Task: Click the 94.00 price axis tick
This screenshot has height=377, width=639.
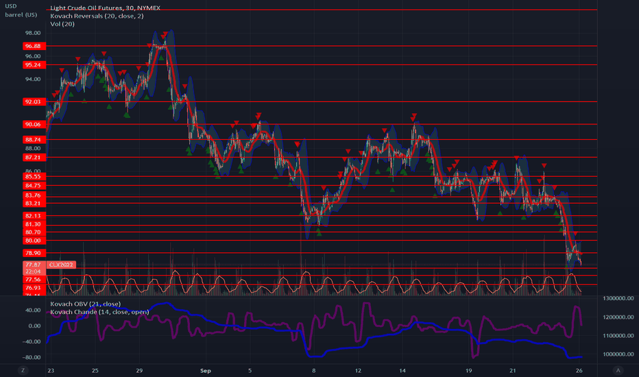Action: [x=33, y=79]
